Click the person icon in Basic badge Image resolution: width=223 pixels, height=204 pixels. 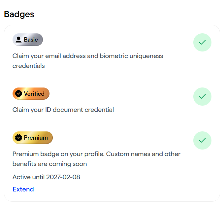18,40
